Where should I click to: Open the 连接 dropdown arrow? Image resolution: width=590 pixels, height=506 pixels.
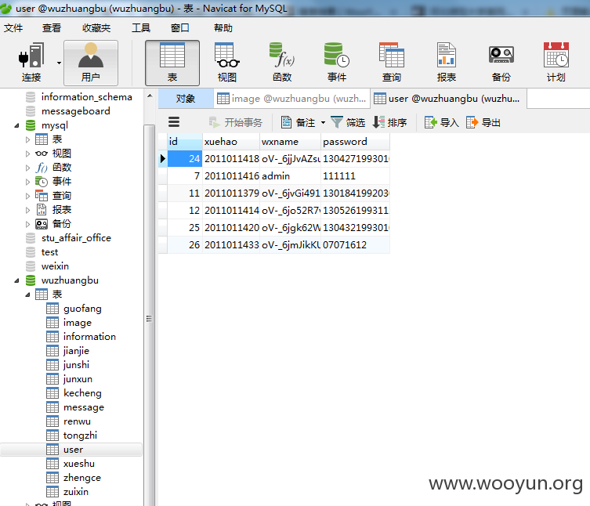coord(59,63)
